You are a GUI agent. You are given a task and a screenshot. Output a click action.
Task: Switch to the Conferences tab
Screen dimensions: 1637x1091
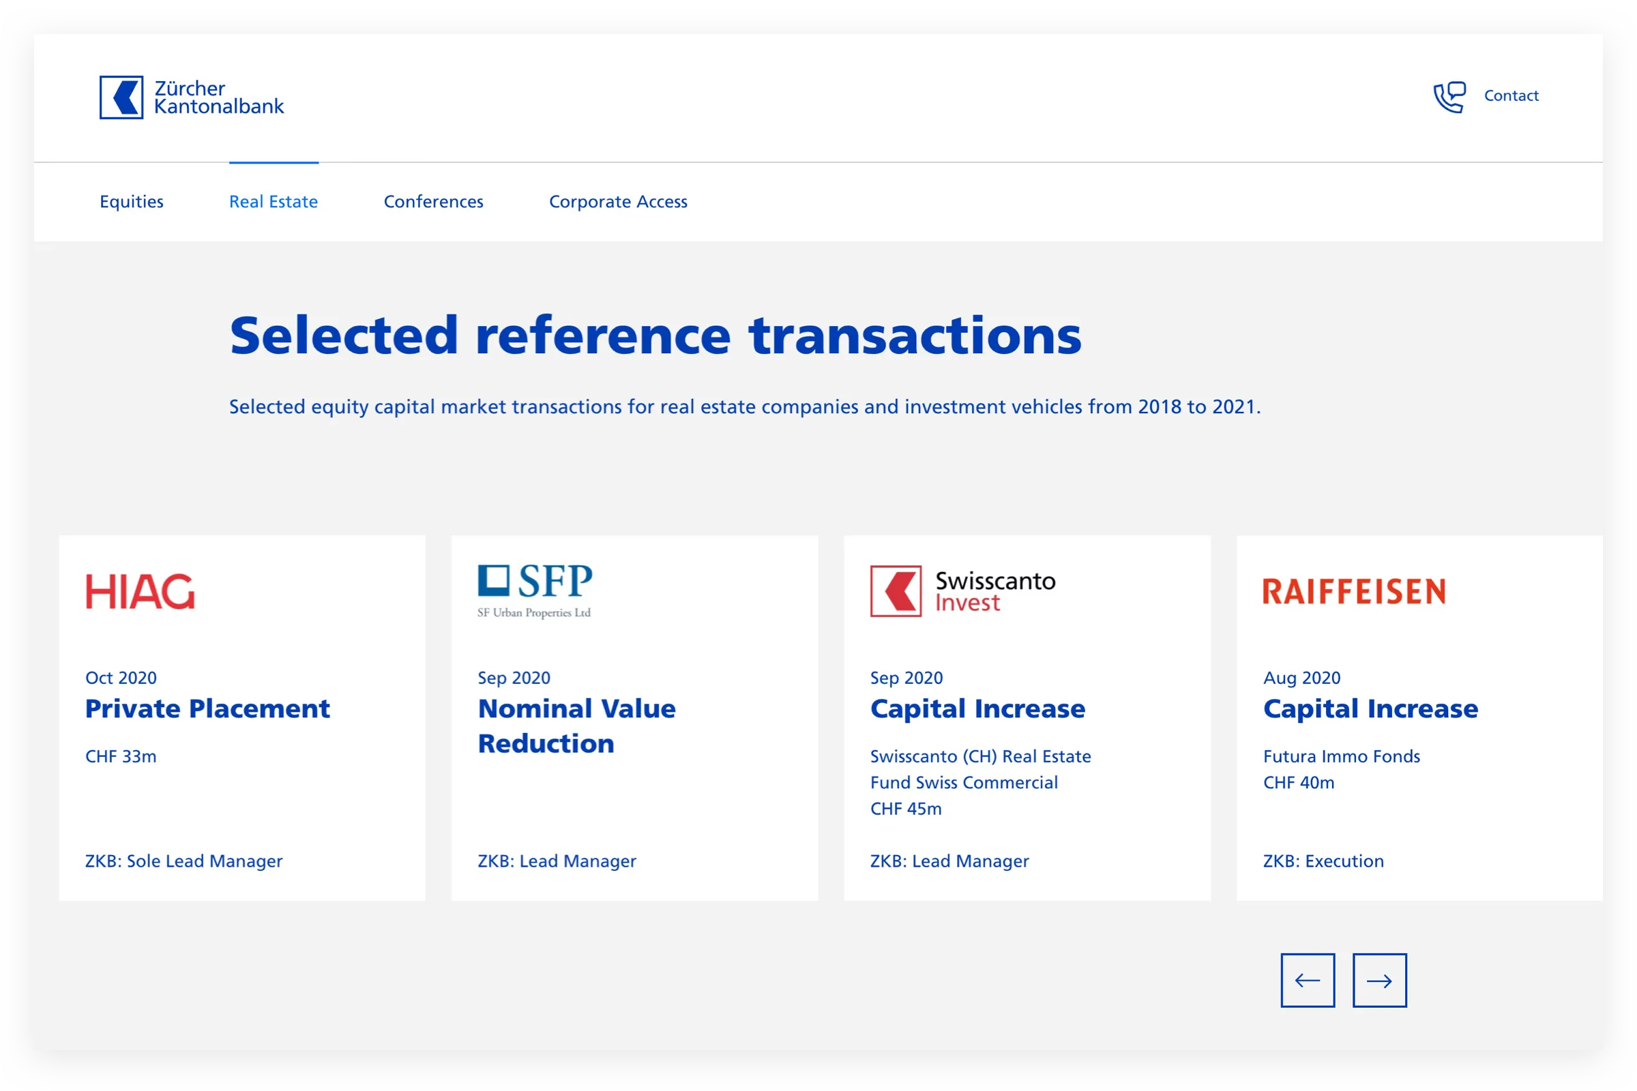[x=433, y=202]
